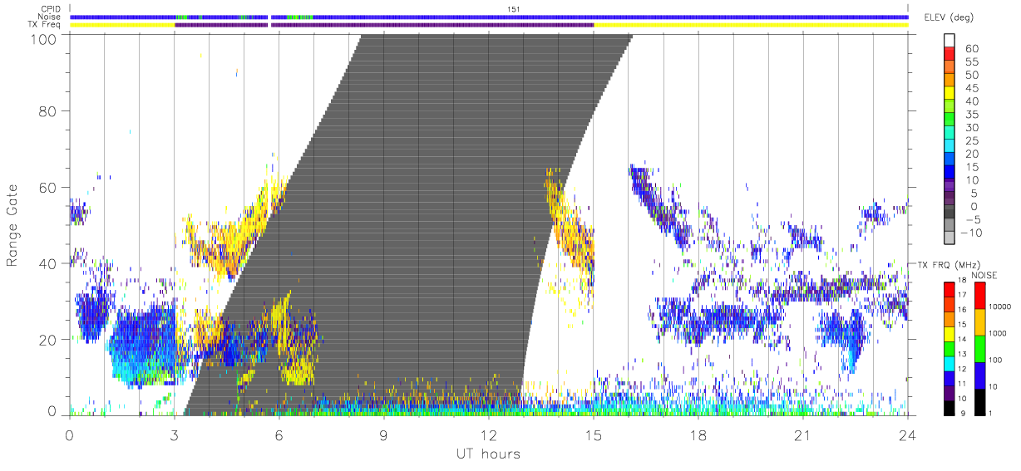Viewport: 1021px width, 471px height.
Task: Click Range Gate tick label '20'
Action: point(47,341)
